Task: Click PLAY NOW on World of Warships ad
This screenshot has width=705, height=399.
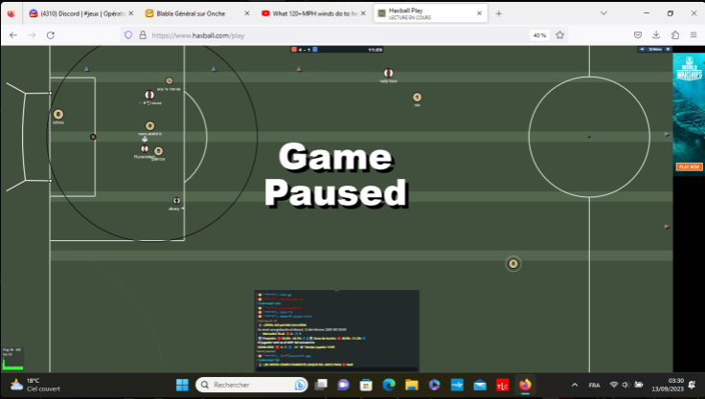Action: pos(689,166)
